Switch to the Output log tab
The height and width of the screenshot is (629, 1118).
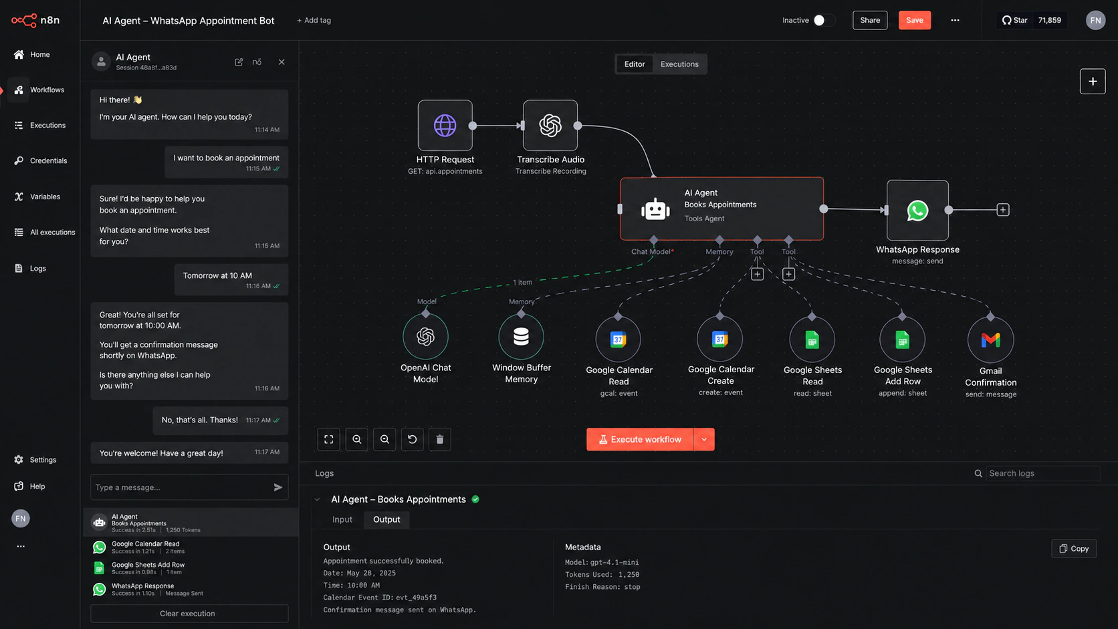coord(386,519)
